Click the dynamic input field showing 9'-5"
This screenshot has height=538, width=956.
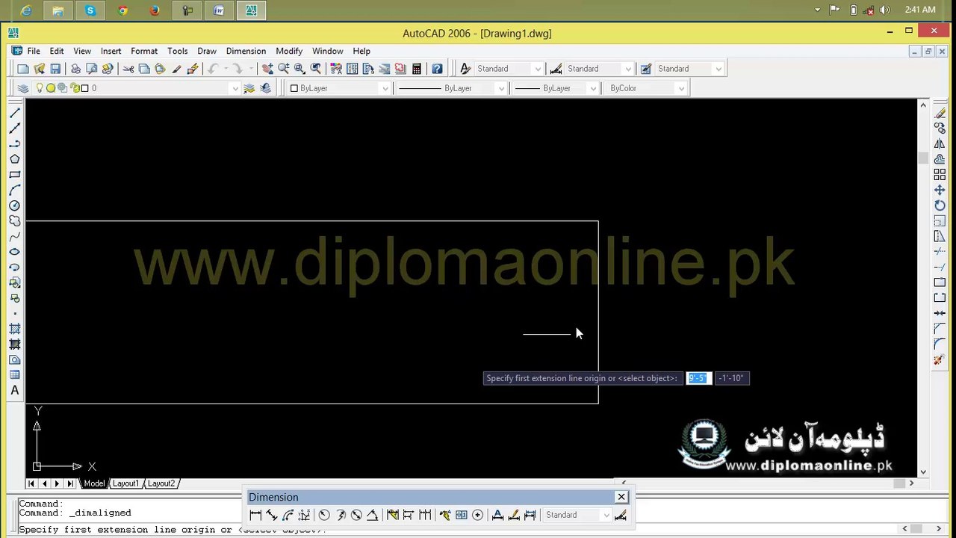[x=698, y=378]
